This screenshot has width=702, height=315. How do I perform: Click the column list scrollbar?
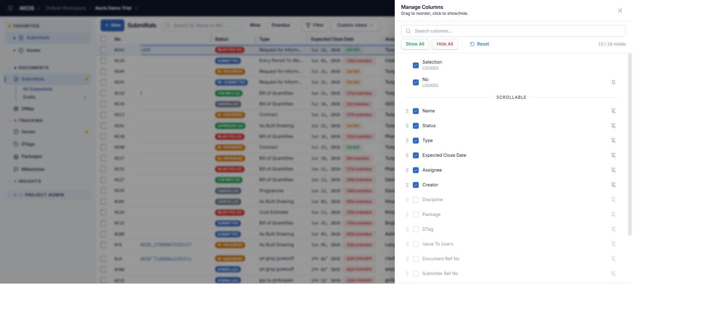coord(629,144)
